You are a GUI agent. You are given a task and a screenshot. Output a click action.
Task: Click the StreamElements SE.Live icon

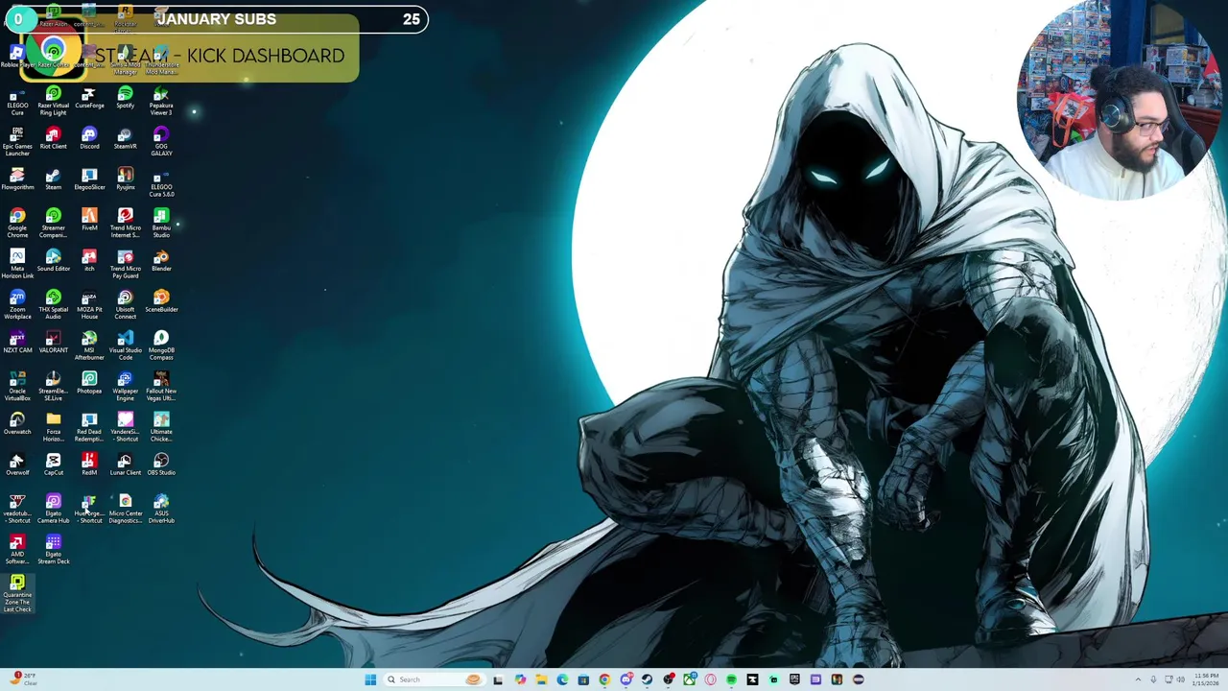(54, 387)
